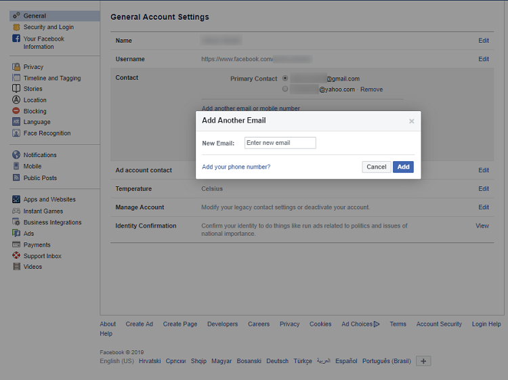The height and width of the screenshot is (380, 508).
Task: Open the Blocking settings page
Action: [x=35, y=111]
